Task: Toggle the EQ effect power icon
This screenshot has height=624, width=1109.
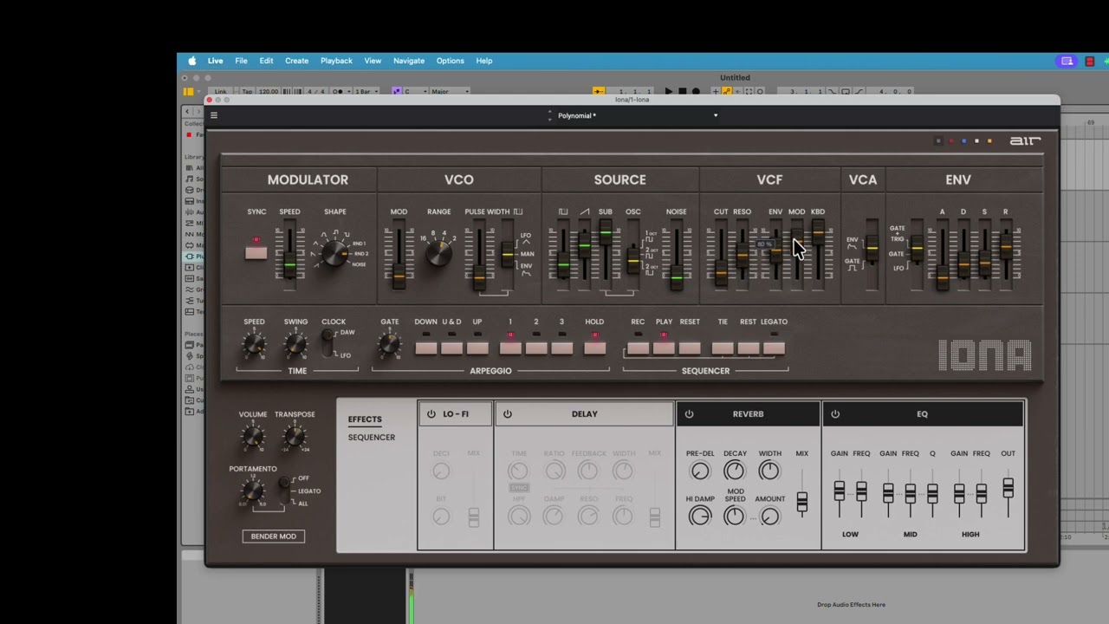Action: [x=835, y=414]
